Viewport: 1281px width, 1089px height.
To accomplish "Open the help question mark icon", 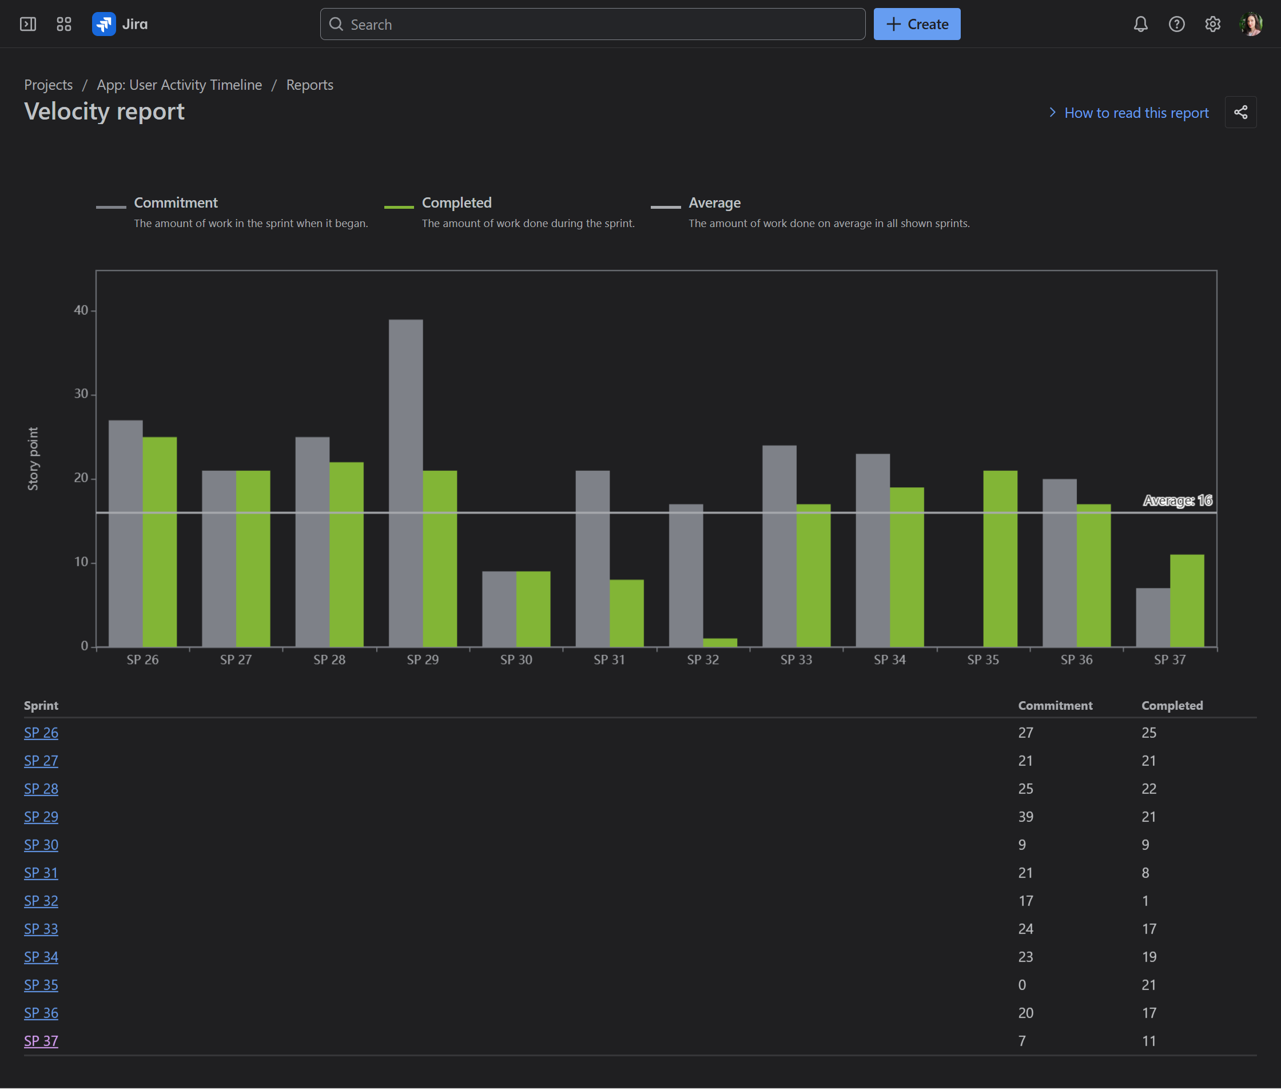I will [x=1176, y=24].
